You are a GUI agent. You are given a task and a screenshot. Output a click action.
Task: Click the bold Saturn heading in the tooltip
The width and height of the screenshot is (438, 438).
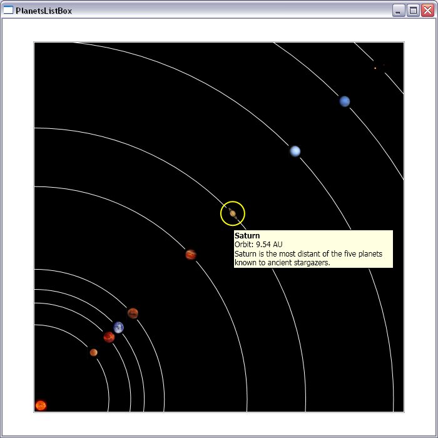point(247,236)
